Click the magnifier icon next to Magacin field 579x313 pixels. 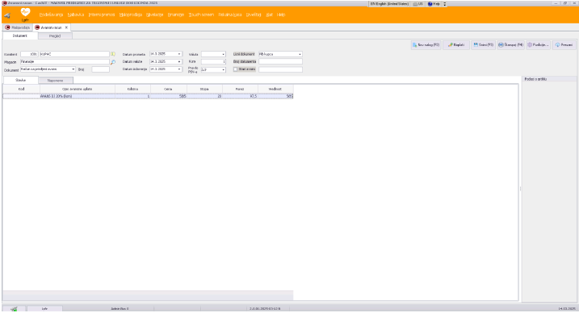113,62
